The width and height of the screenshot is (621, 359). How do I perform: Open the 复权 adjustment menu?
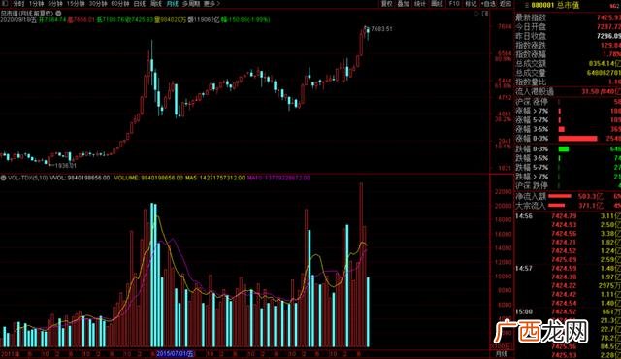387,4
